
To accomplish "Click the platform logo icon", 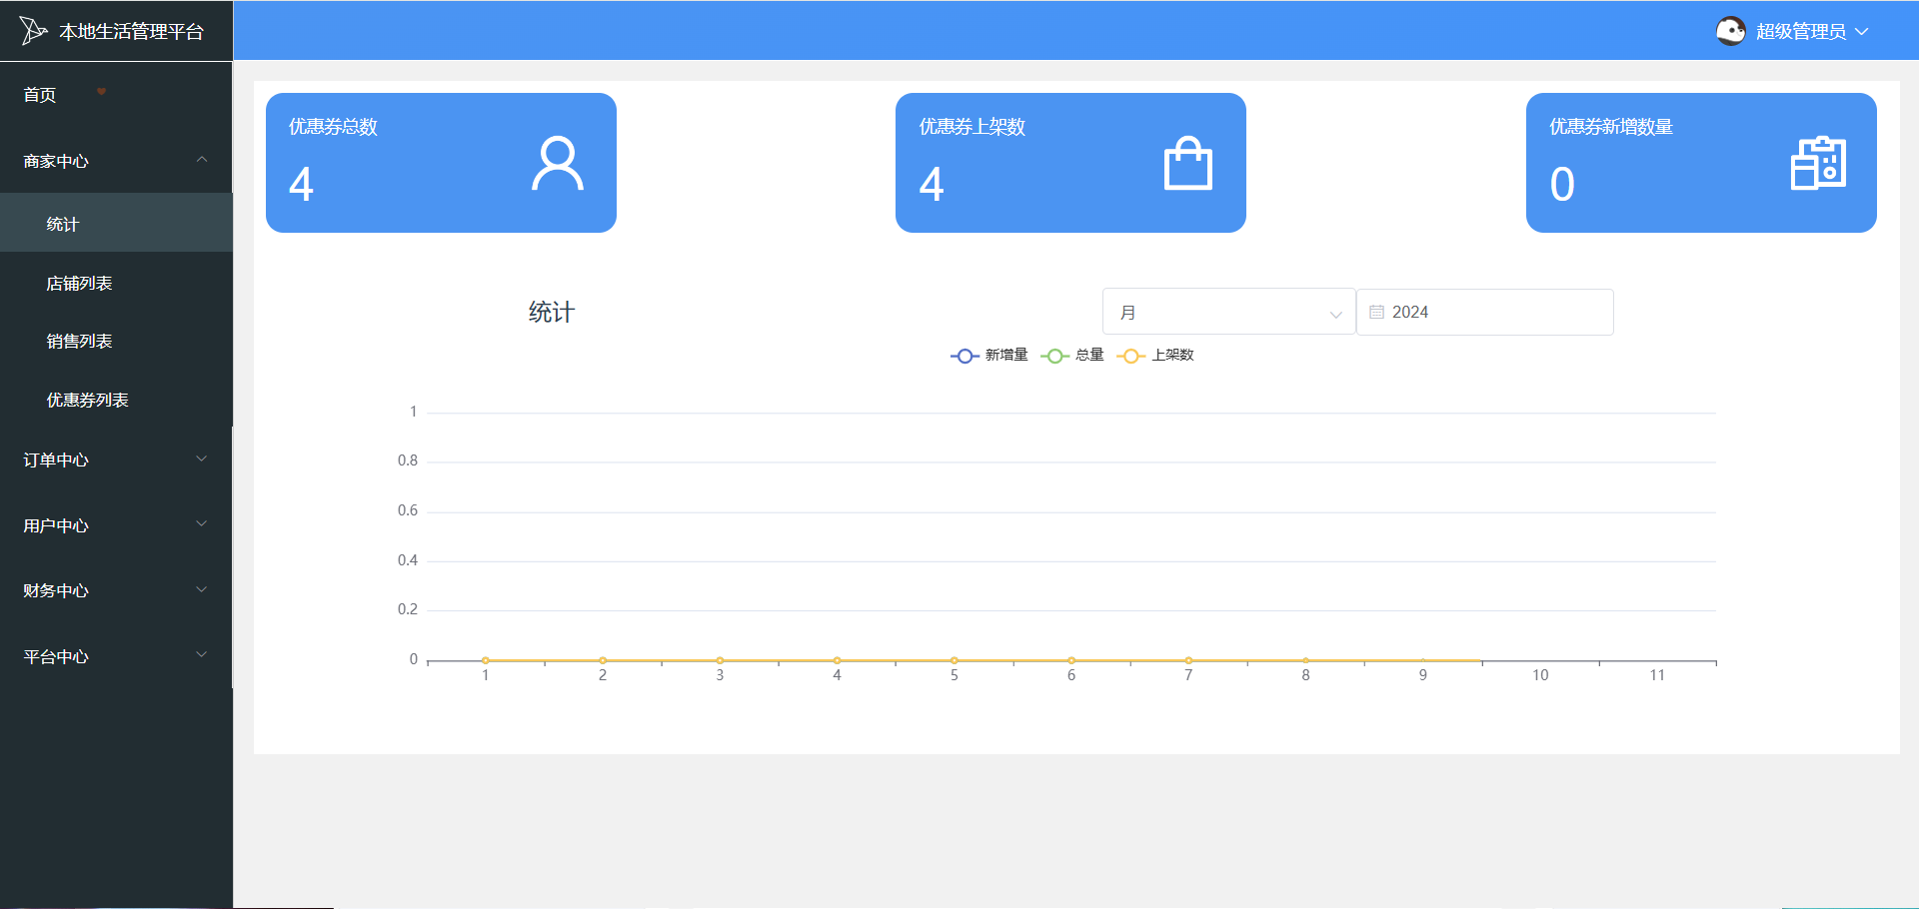I will 33,31.
